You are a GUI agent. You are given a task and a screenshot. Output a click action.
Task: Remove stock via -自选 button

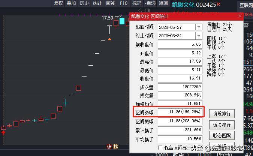[x=150, y=3]
